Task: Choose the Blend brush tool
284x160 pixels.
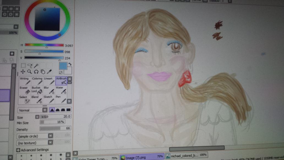Action: pos(37,99)
